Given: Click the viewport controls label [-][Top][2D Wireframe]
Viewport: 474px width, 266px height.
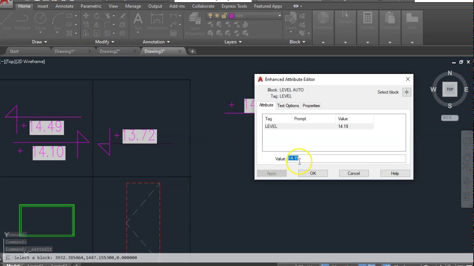Looking at the screenshot, I should 23,62.
